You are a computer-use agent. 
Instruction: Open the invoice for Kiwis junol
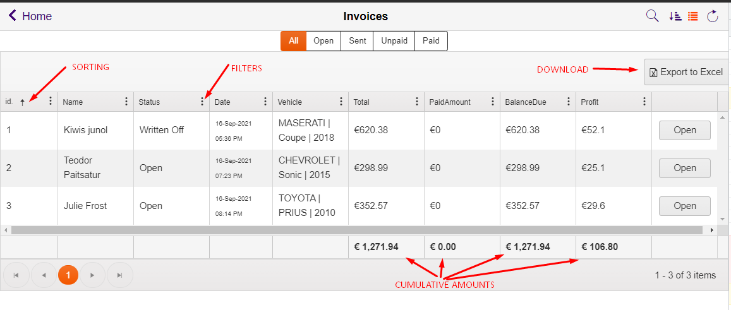(x=684, y=130)
